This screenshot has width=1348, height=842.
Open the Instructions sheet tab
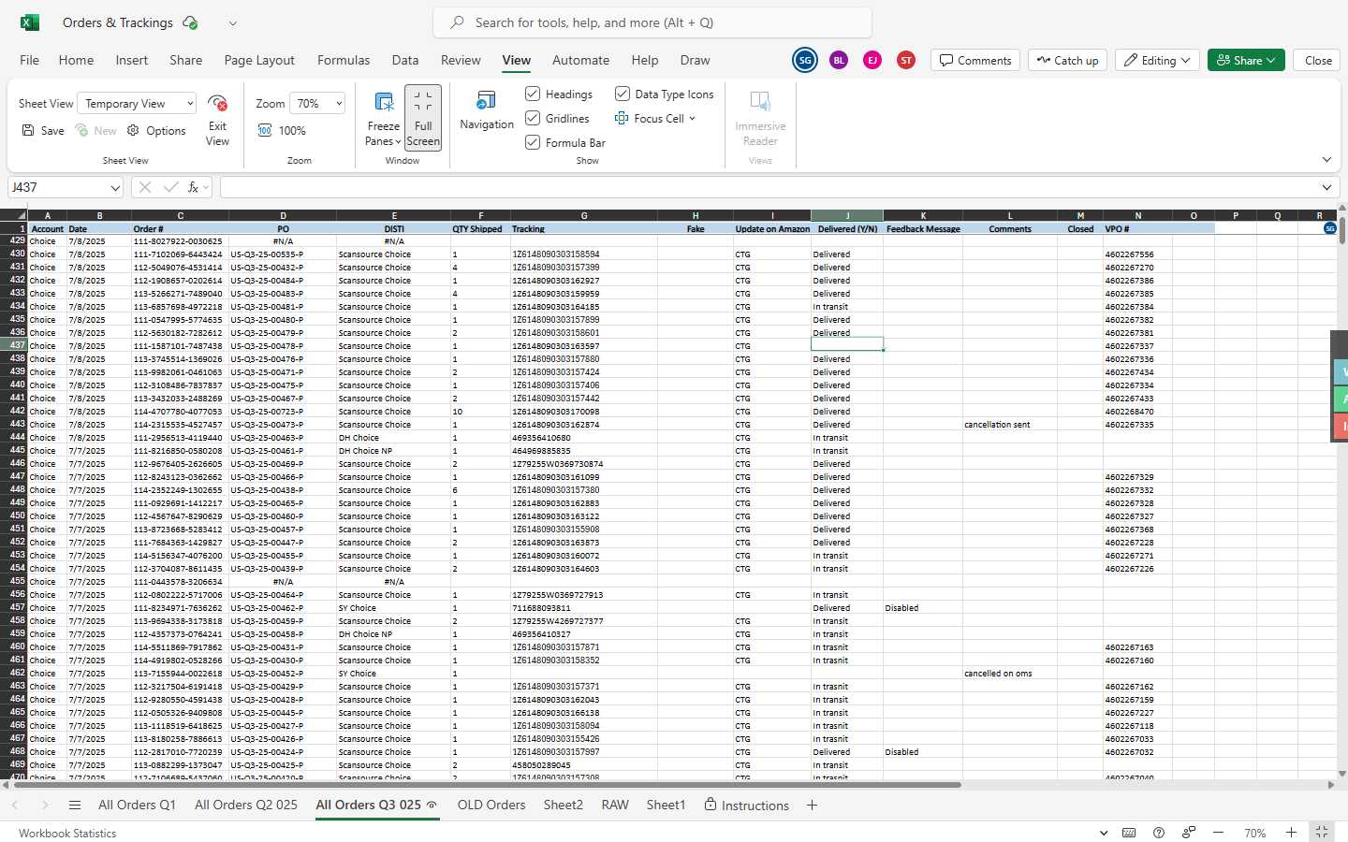746,806
